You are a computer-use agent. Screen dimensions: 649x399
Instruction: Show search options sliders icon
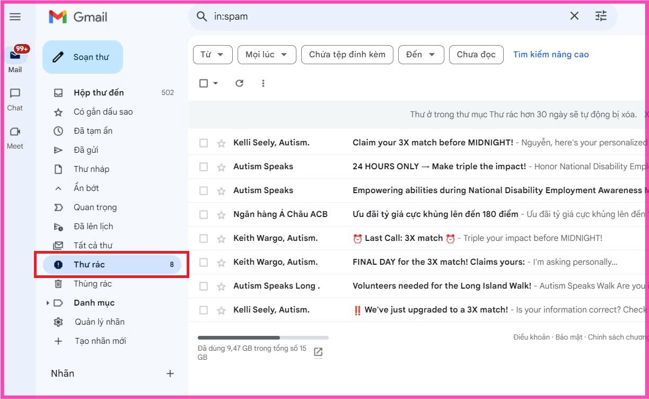pyautogui.click(x=601, y=16)
